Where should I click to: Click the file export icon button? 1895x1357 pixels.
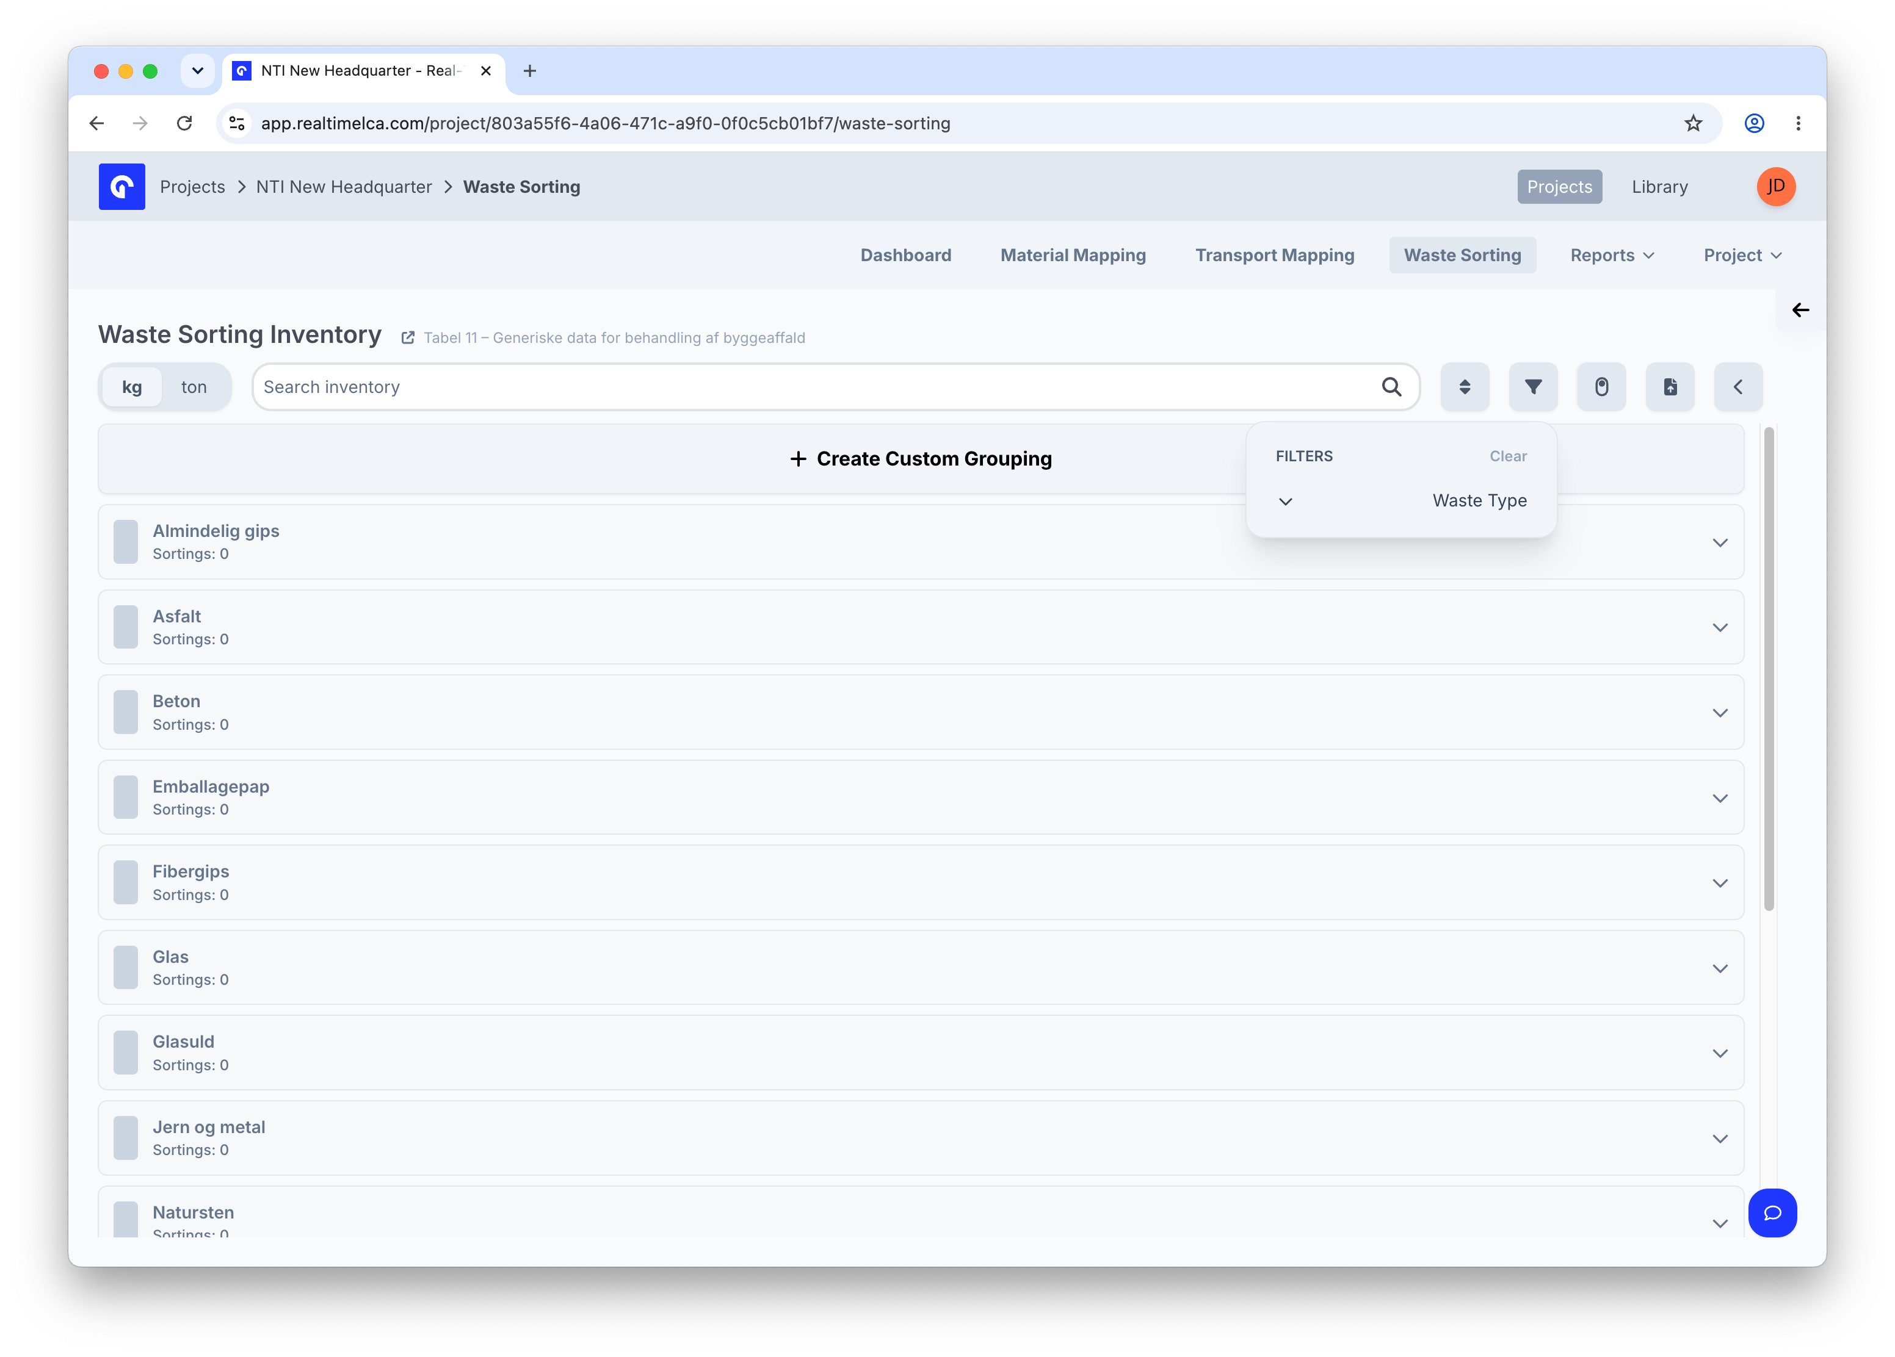(1670, 387)
